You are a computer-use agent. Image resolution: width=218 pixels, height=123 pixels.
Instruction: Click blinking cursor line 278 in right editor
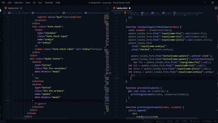[x=131, y=78]
